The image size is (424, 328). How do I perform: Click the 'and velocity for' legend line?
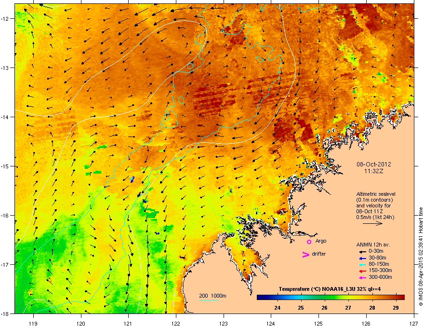373,205
